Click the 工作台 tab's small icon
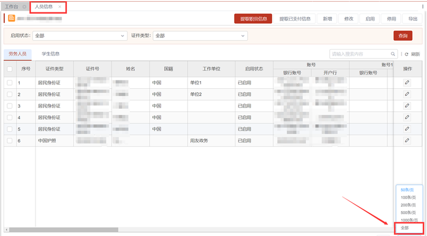Image resolution: width=427 pixels, height=236 pixels. [24, 7]
